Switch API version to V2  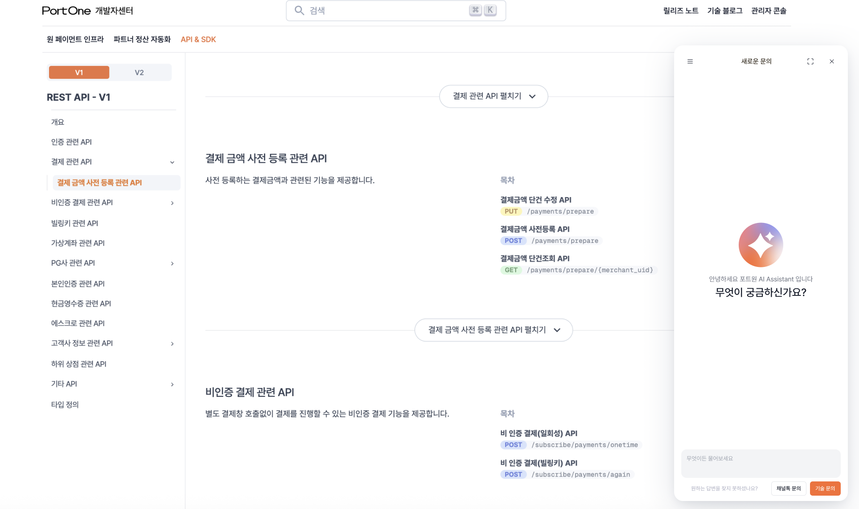pos(140,72)
